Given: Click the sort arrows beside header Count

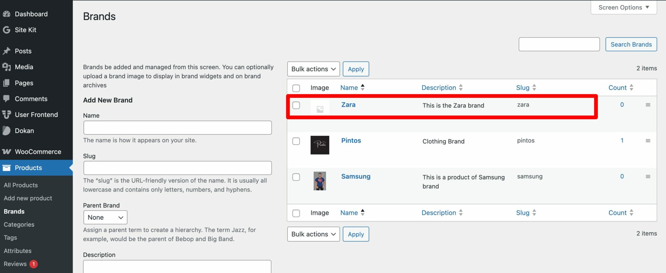Looking at the screenshot, I should tap(631, 87).
